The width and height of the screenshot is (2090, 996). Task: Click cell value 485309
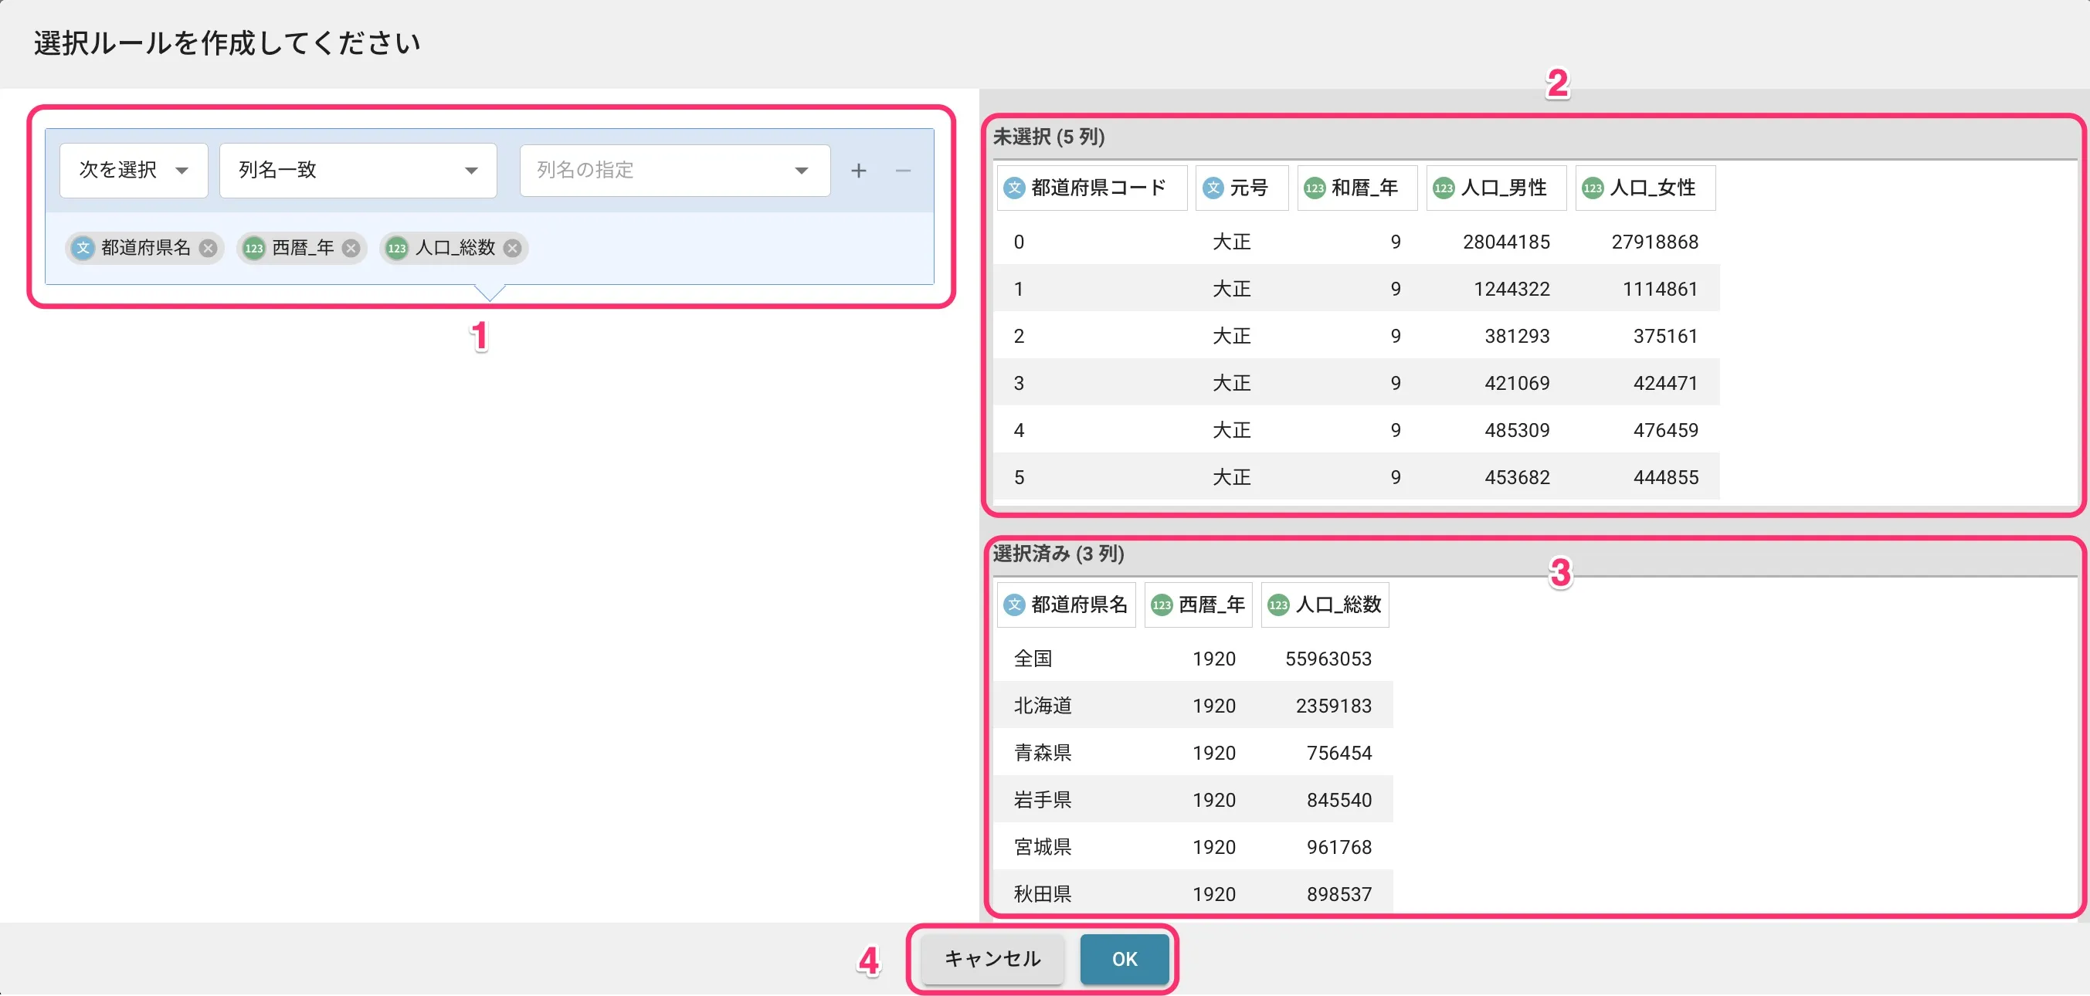1517,431
